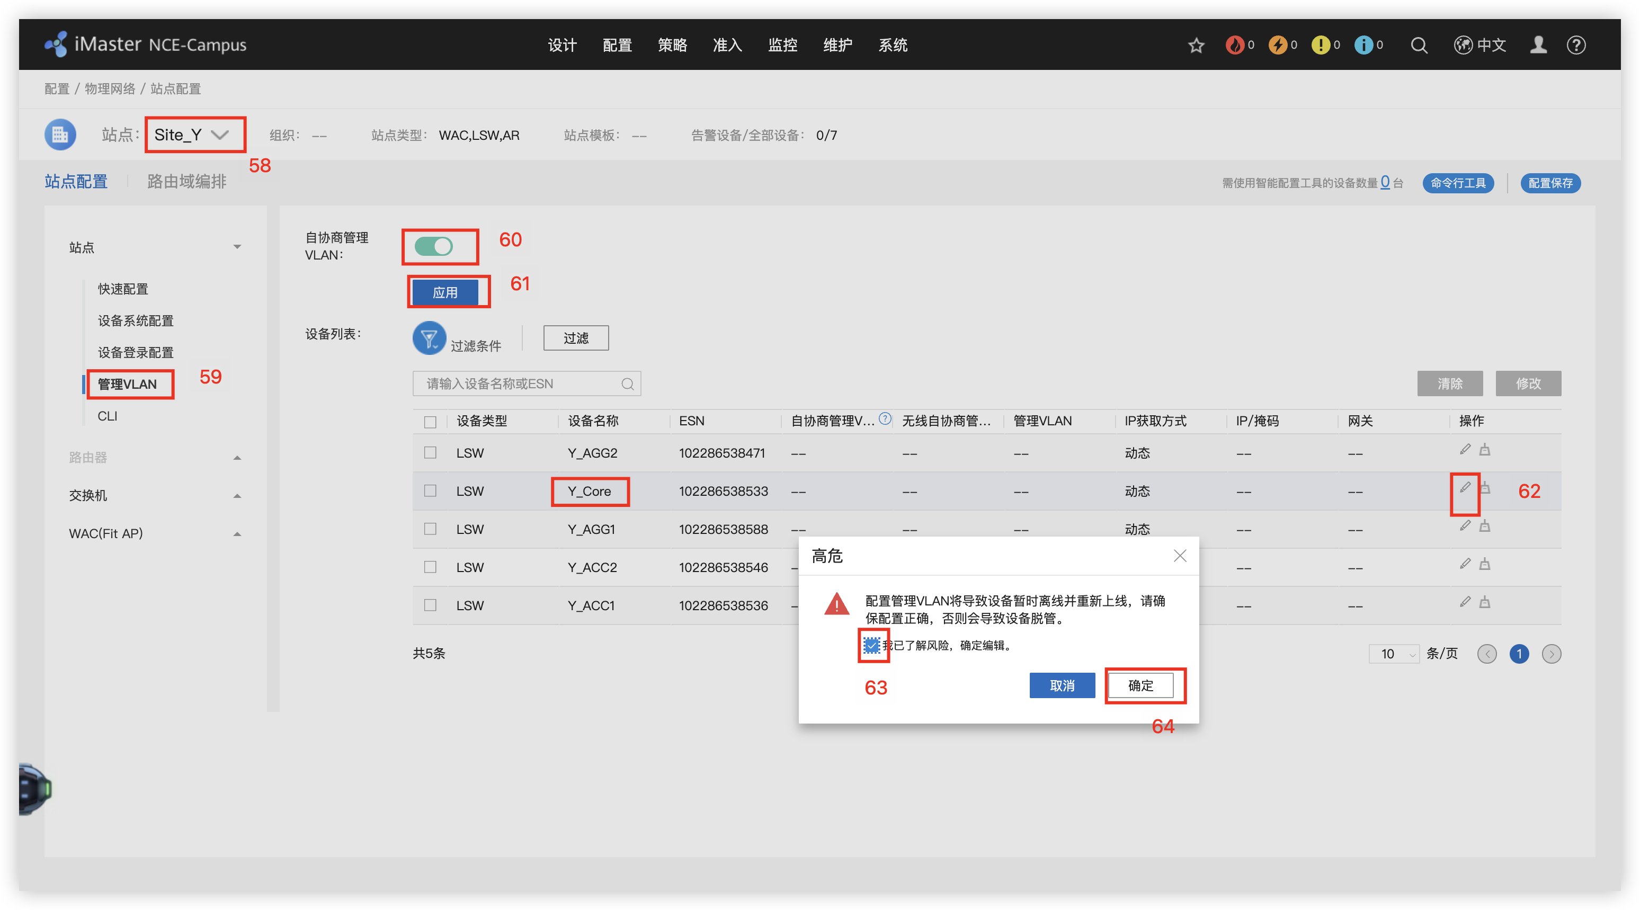The width and height of the screenshot is (1640, 910).
Task: Open the Site_Y site dropdown
Action: (192, 135)
